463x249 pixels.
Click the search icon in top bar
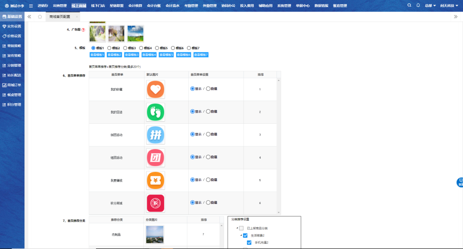coord(409,6)
